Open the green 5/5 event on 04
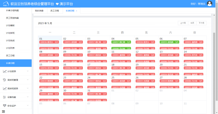The width and height of the screenshot is (218, 114). point(121,42)
